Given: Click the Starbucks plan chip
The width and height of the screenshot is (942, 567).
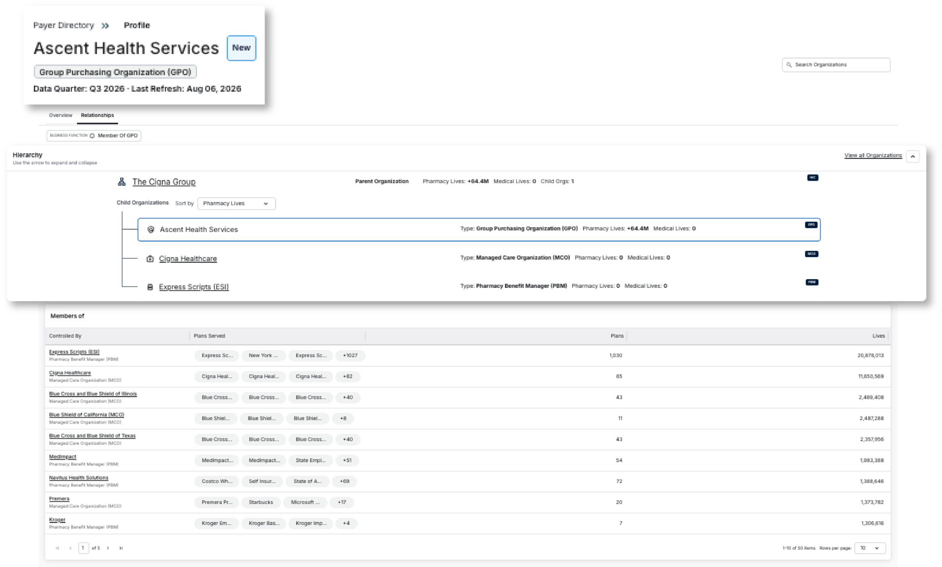Looking at the screenshot, I should (x=261, y=502).
